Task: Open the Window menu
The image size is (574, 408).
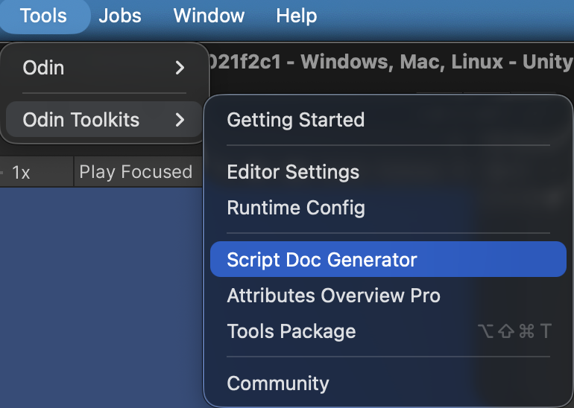Action: [209, 16]
